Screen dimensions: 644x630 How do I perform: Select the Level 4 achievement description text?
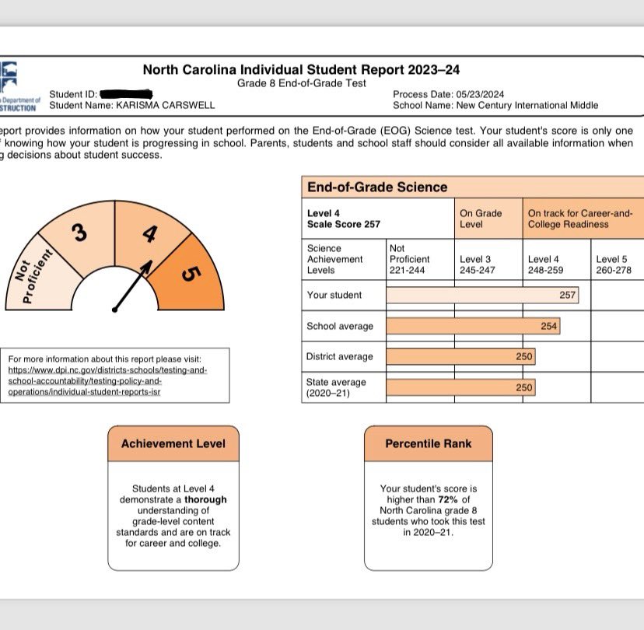click(x=173, y=516)
